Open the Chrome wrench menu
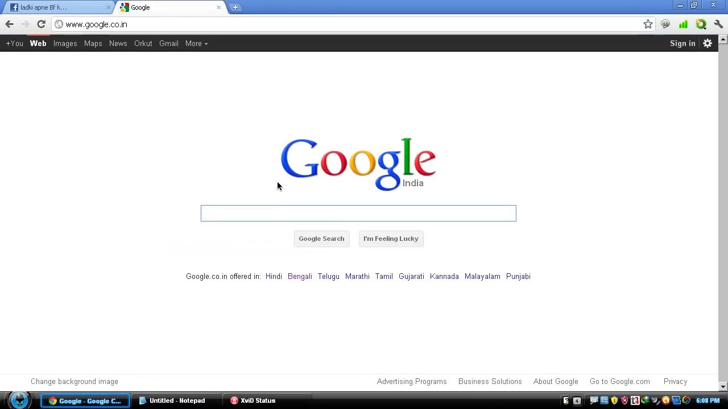This screenshot has width=728, height=409. (x=718, y=24)
